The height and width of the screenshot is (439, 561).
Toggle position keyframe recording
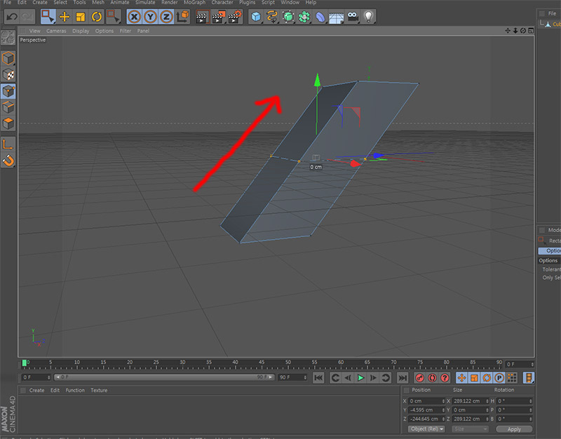pos(461,378)
